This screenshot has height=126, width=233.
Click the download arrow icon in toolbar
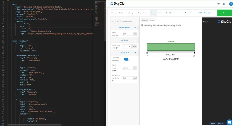[x=190, y=13]
